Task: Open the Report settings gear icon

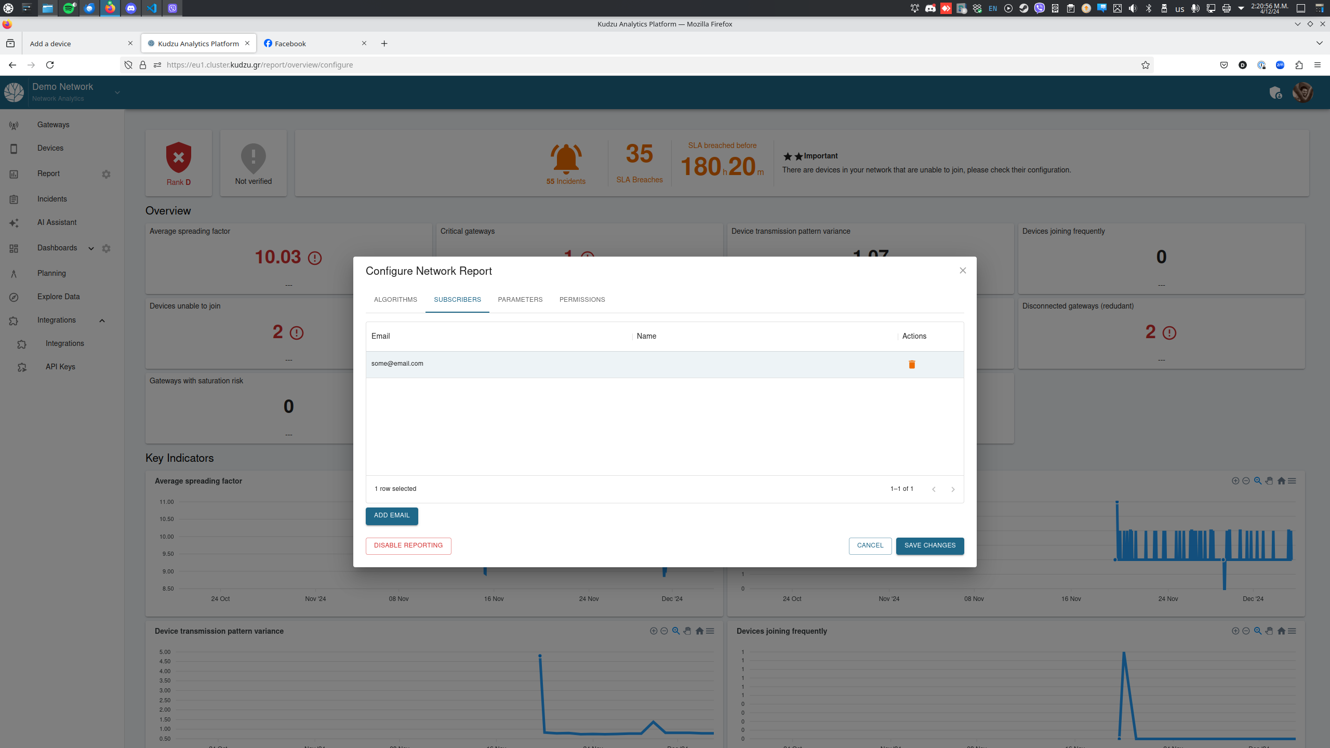Action: pyautogui.click(x=106, y=174)
